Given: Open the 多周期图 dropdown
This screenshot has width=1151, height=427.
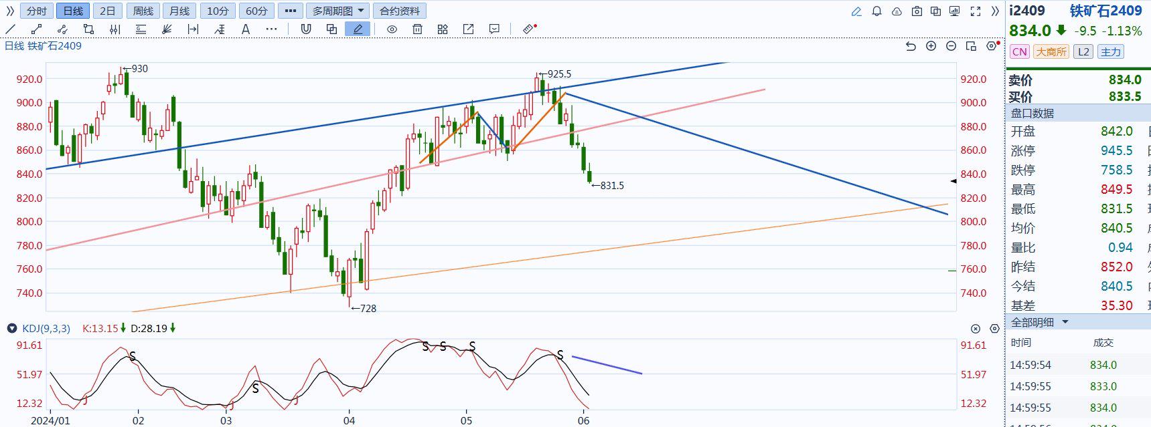Looking at the screenshot, I should click(x=338, y=11).
